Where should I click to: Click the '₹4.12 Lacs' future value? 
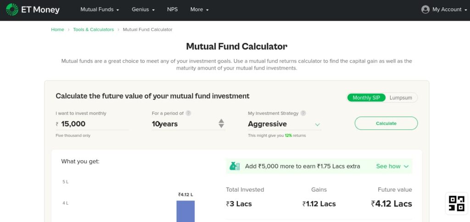click(391, 204)
